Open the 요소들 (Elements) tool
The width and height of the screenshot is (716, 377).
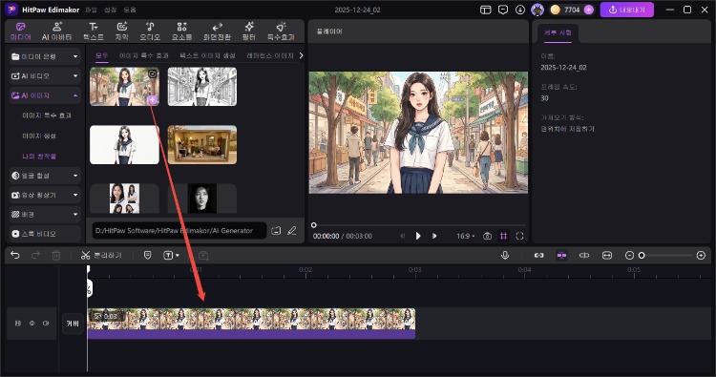click(x=181, y=31)
